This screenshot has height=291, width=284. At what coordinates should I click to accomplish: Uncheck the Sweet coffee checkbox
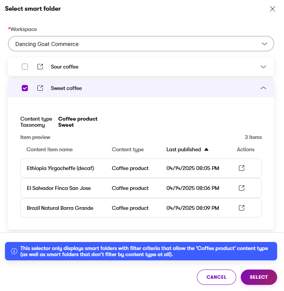click(25, 88)
